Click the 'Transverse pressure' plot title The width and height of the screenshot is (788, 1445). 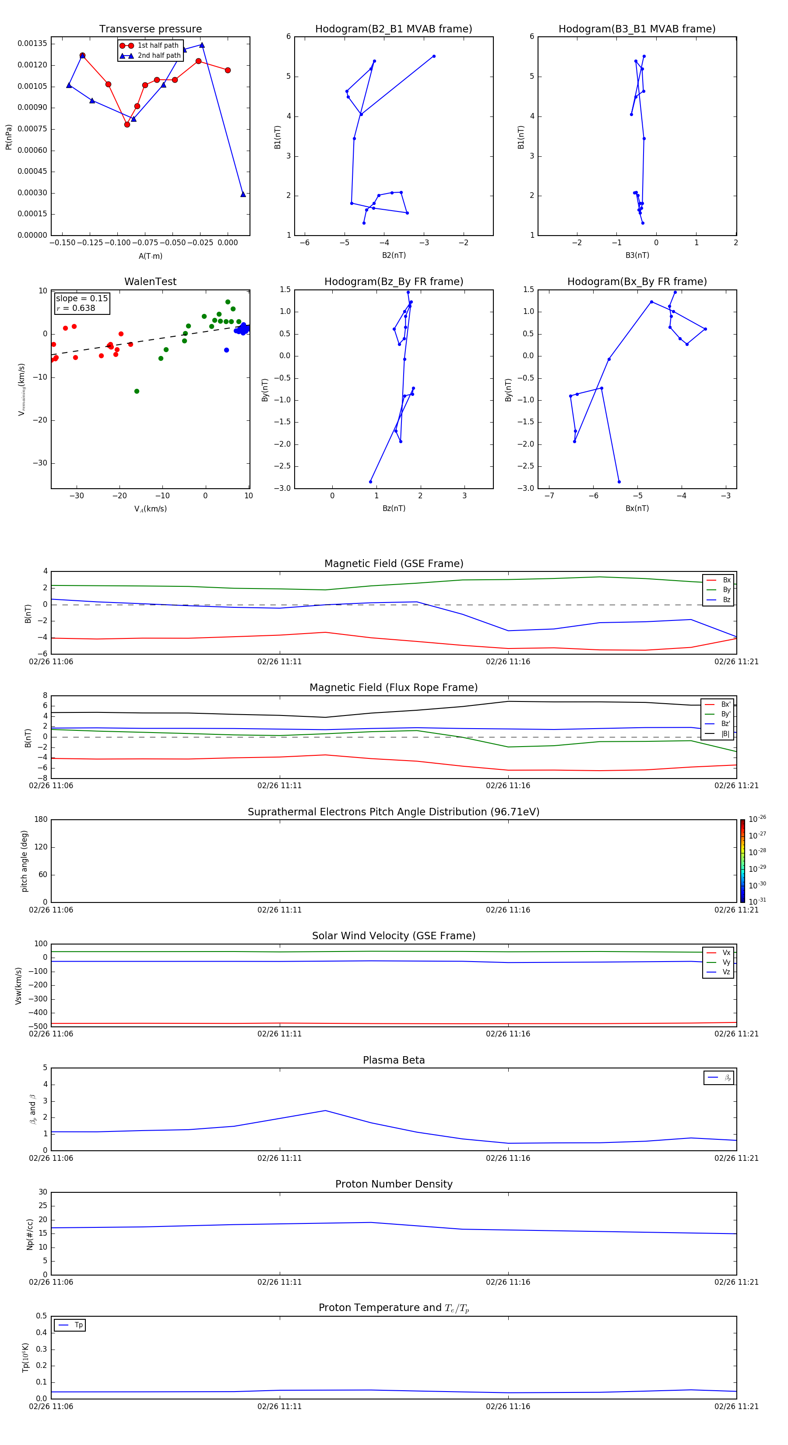[x=150, y=29]
